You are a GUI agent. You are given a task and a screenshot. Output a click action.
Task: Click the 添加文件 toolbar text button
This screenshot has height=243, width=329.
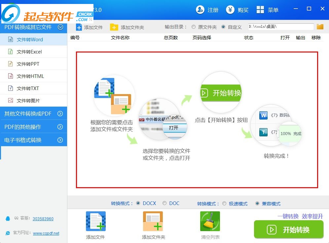click(x=93, y=27)
